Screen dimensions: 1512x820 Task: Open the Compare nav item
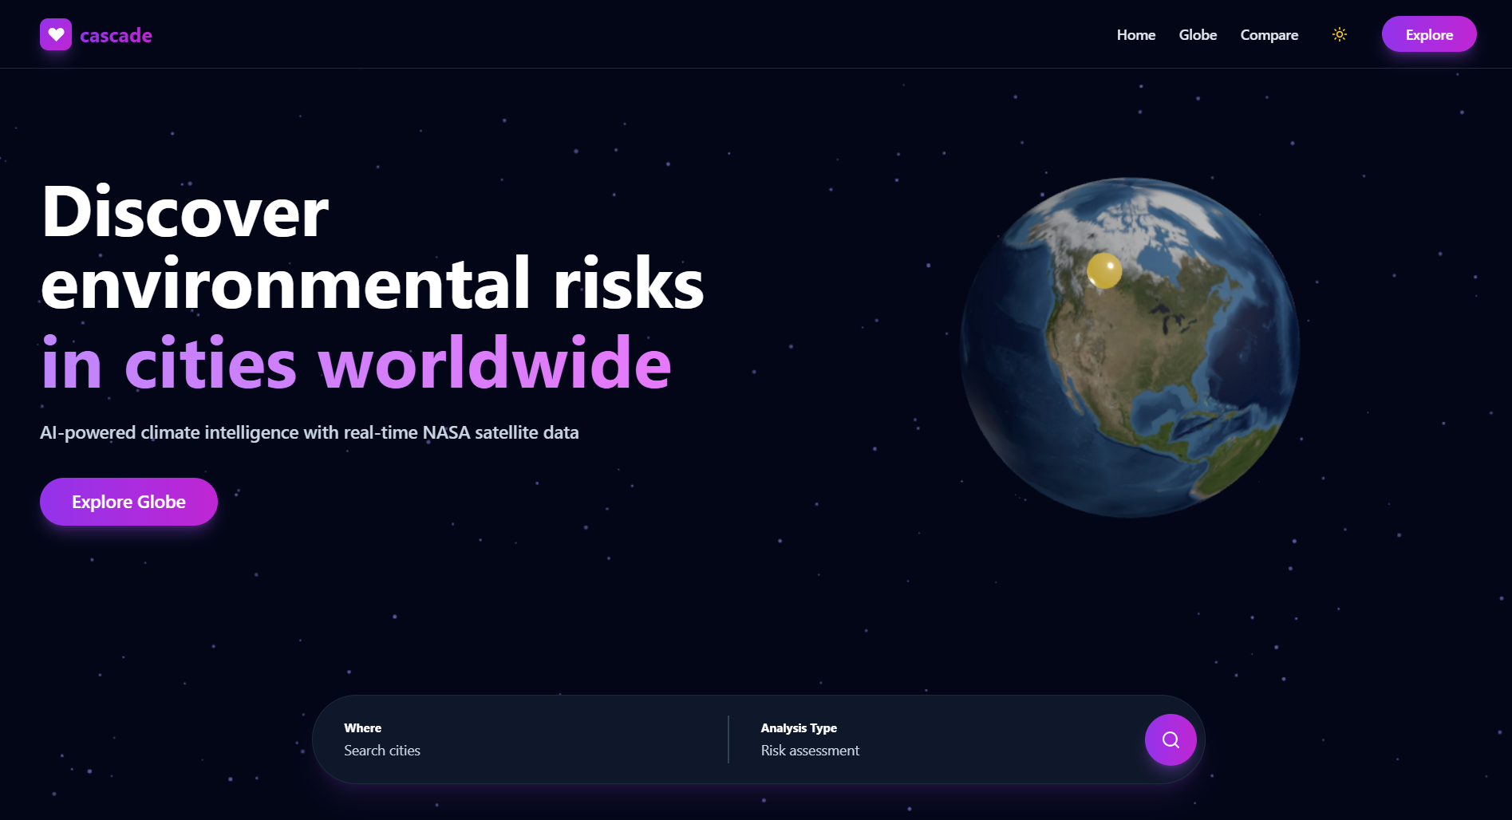(x=1269, y=34)
